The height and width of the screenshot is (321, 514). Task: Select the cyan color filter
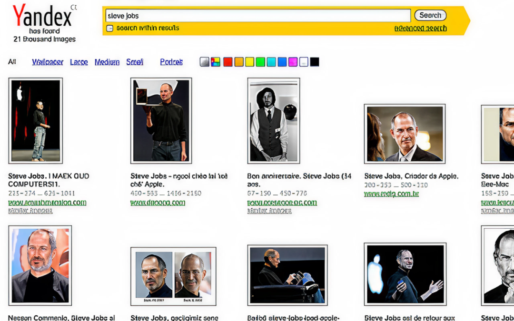[x=271, y=62]
